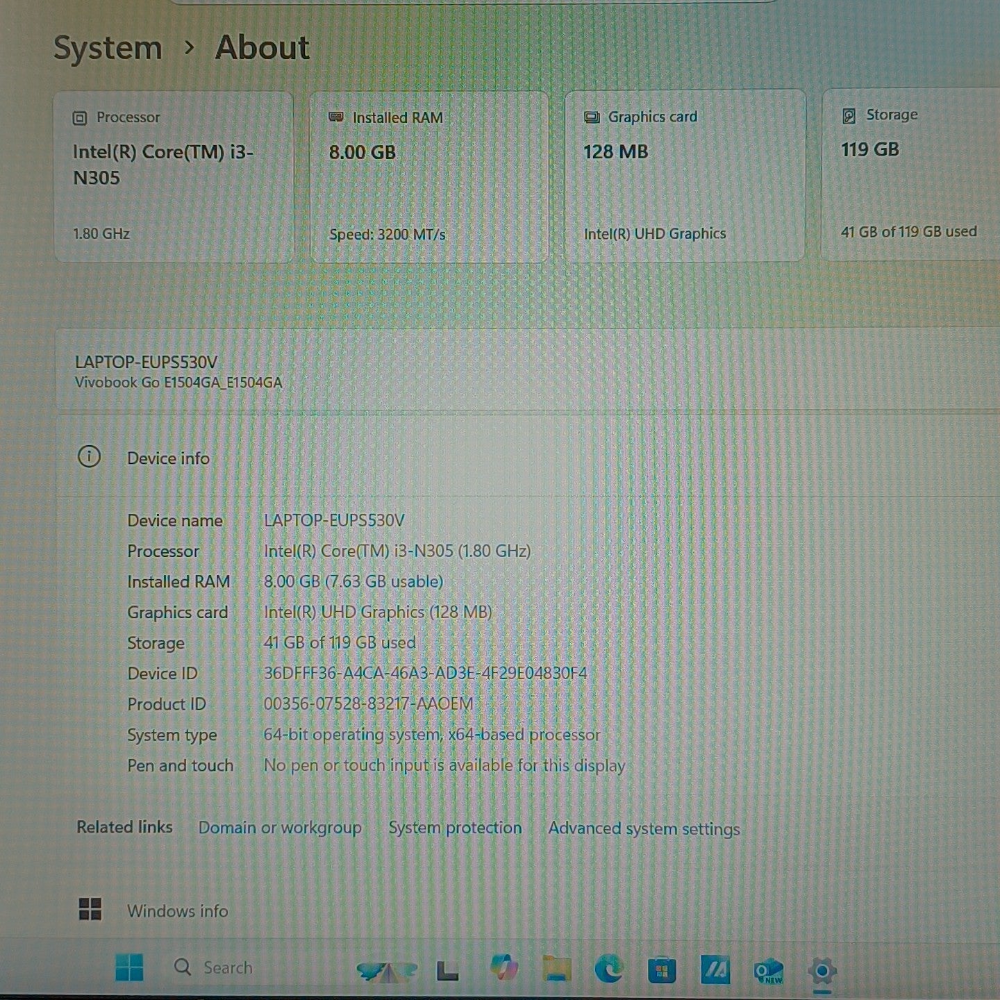Click the Intel(R) UHD Graphics card subtitle
The width and height of the screenshot is (1000, 1000).
(x=655, y=233)
